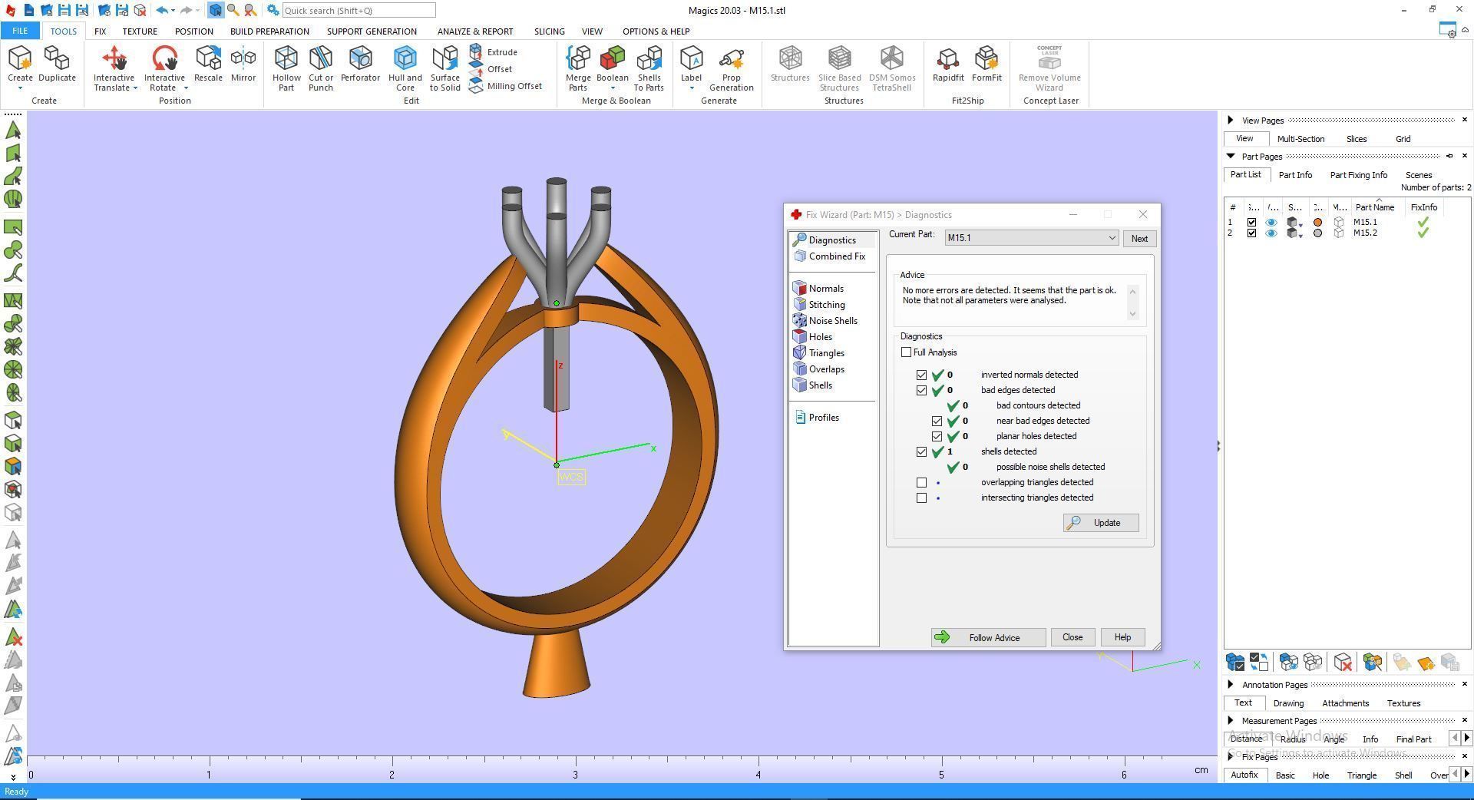Click Shells To Parts tool
Viewport: 1474px width, 800px height.
point(649,68)
